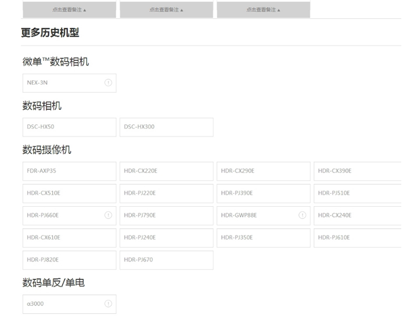Viewport: 418px width, 321px height.
Task: Pick the HDR-PJ350E camcorder
Action: (263, 237)
